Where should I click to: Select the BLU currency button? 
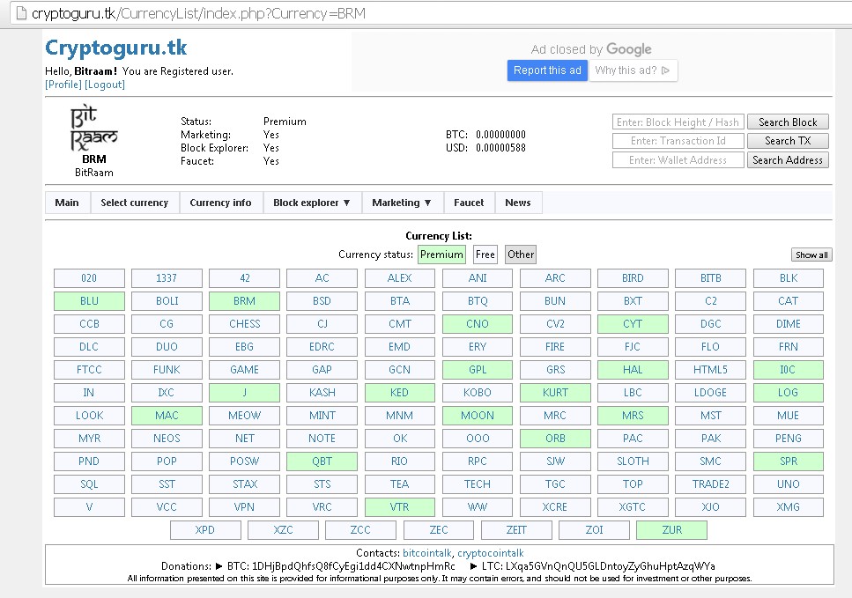(x=89, y=301)
